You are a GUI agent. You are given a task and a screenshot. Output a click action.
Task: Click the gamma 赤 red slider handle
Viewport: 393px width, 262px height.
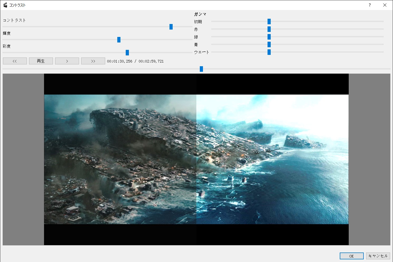click(x=269, y=29)
